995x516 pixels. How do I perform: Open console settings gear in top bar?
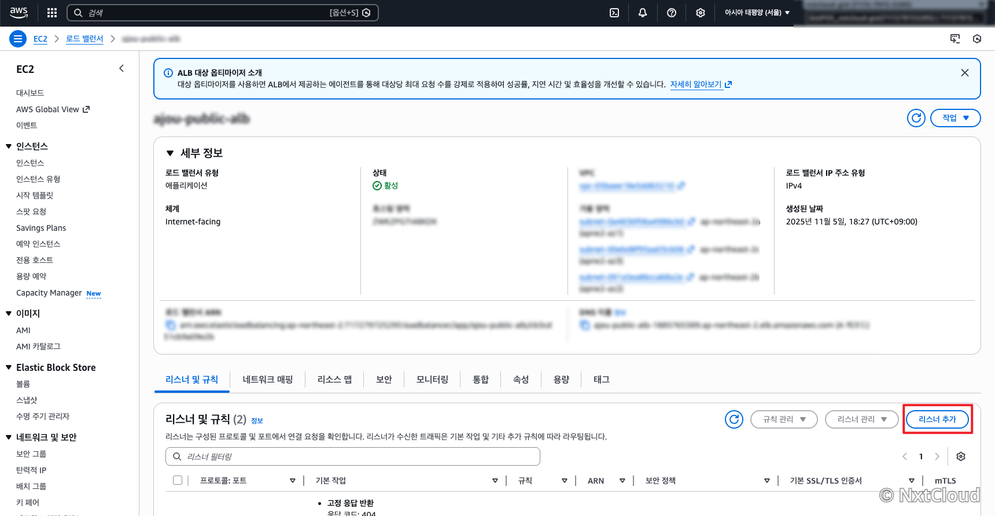coord(701,13)
